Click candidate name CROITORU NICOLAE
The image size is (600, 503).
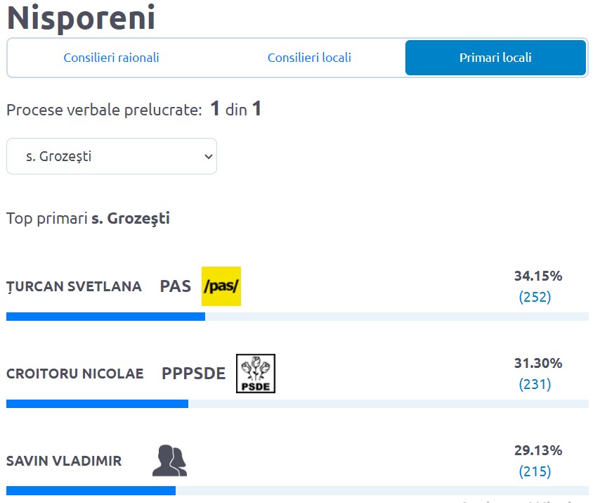[x=75, y=374]
